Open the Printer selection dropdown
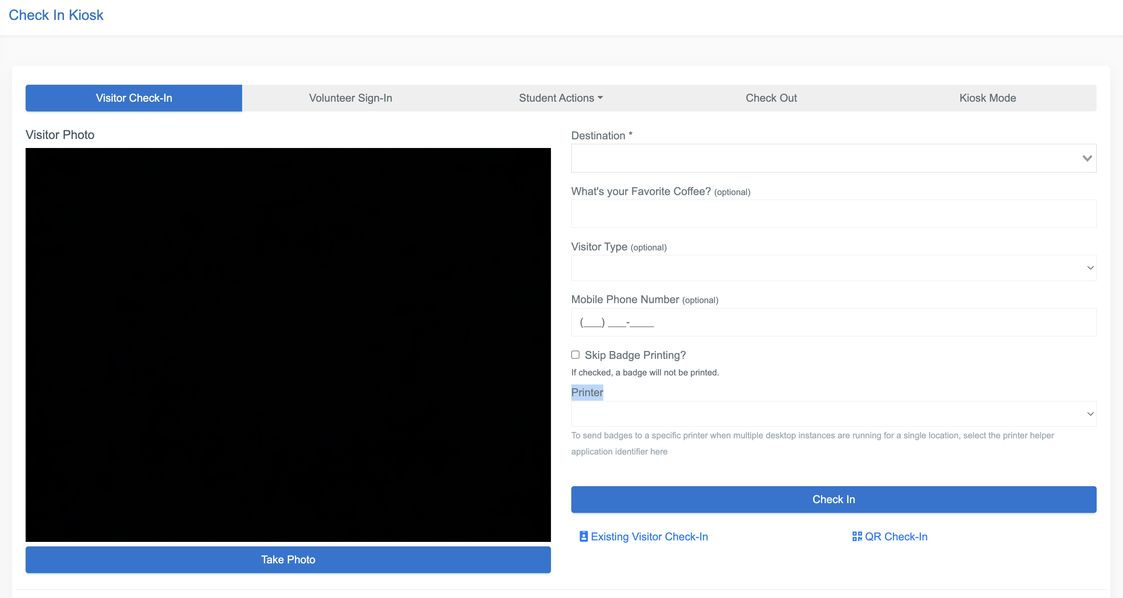The height and width of the screenshot is (598, 1123). [833, 413]
